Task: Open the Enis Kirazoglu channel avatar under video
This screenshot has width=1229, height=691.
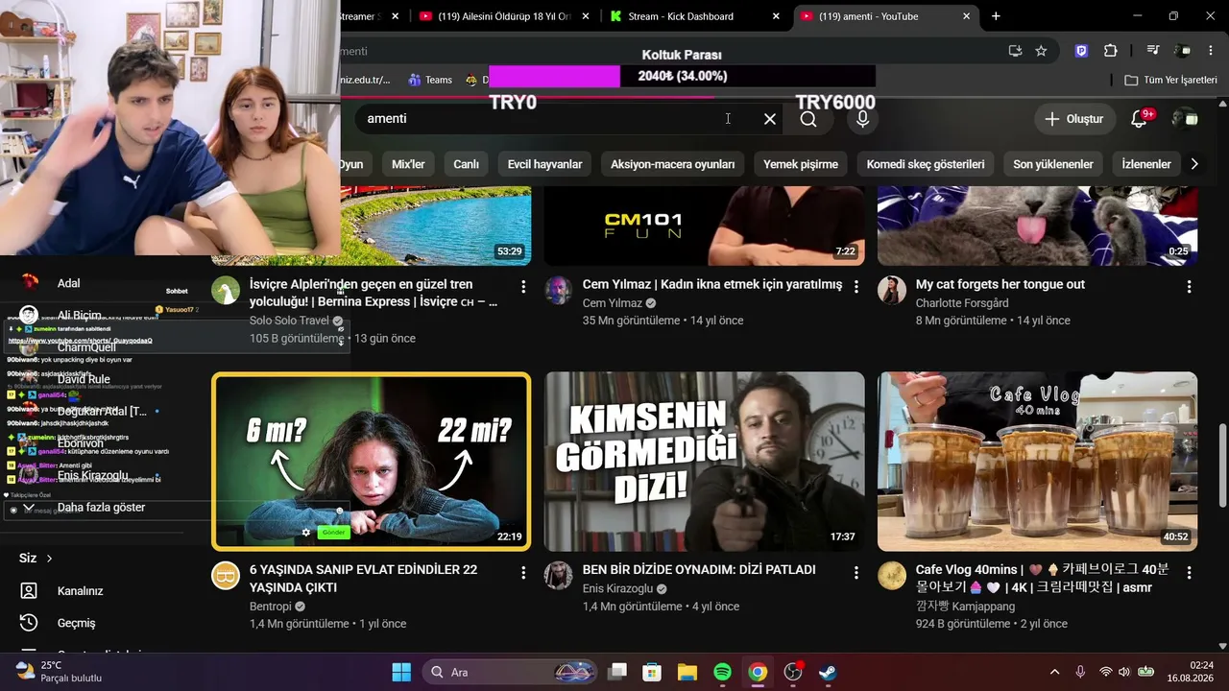Action: pos(559,576)
